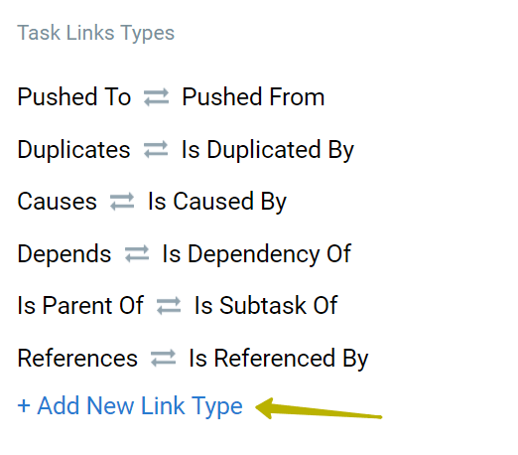The image size is (518, 455).
Task: Open the Is Subtask Of label
Action: pos(266,305)
